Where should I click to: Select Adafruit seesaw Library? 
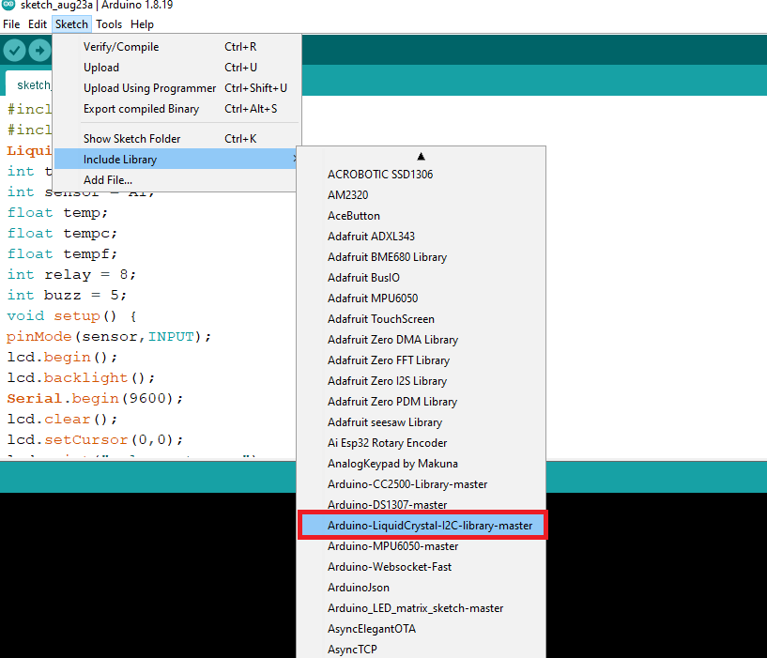click(x=422, y=422)
